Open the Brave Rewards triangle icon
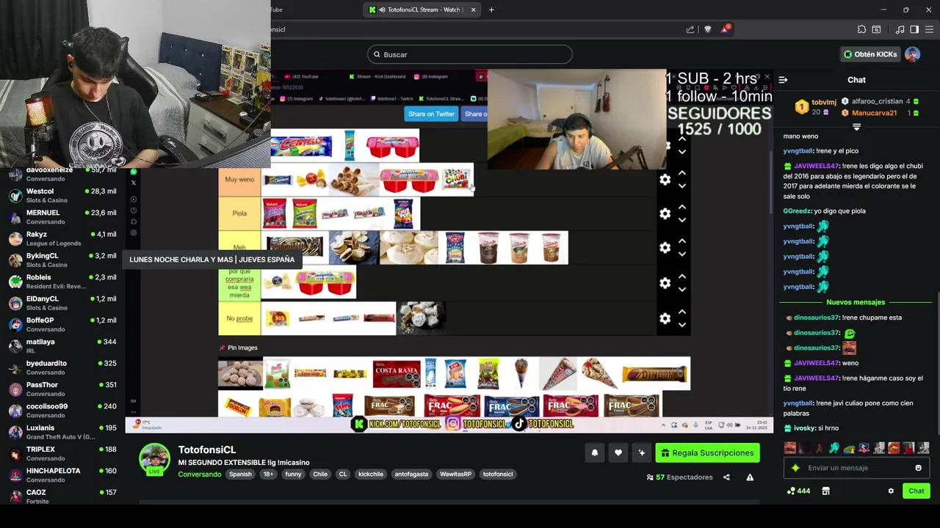The height and width of the screenshot is (528, 940). pos(726,29)
